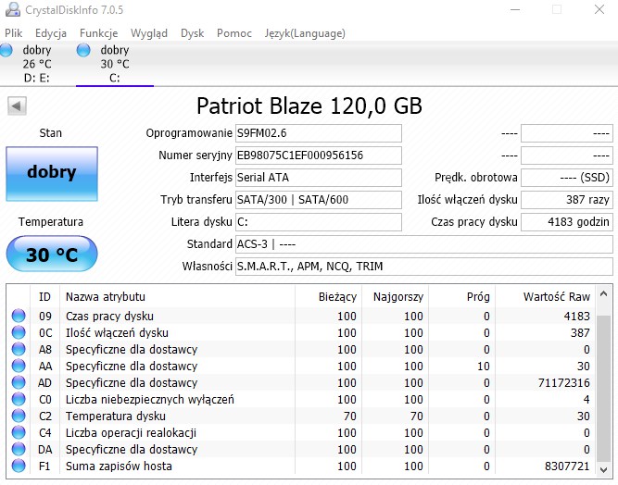Click the empty field right of Numer seryjny

(x=567, y=155)
